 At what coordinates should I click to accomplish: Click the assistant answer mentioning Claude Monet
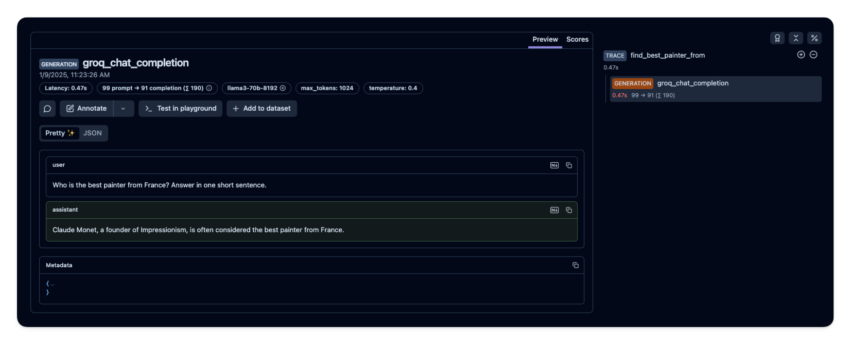[x=198, y=230]
